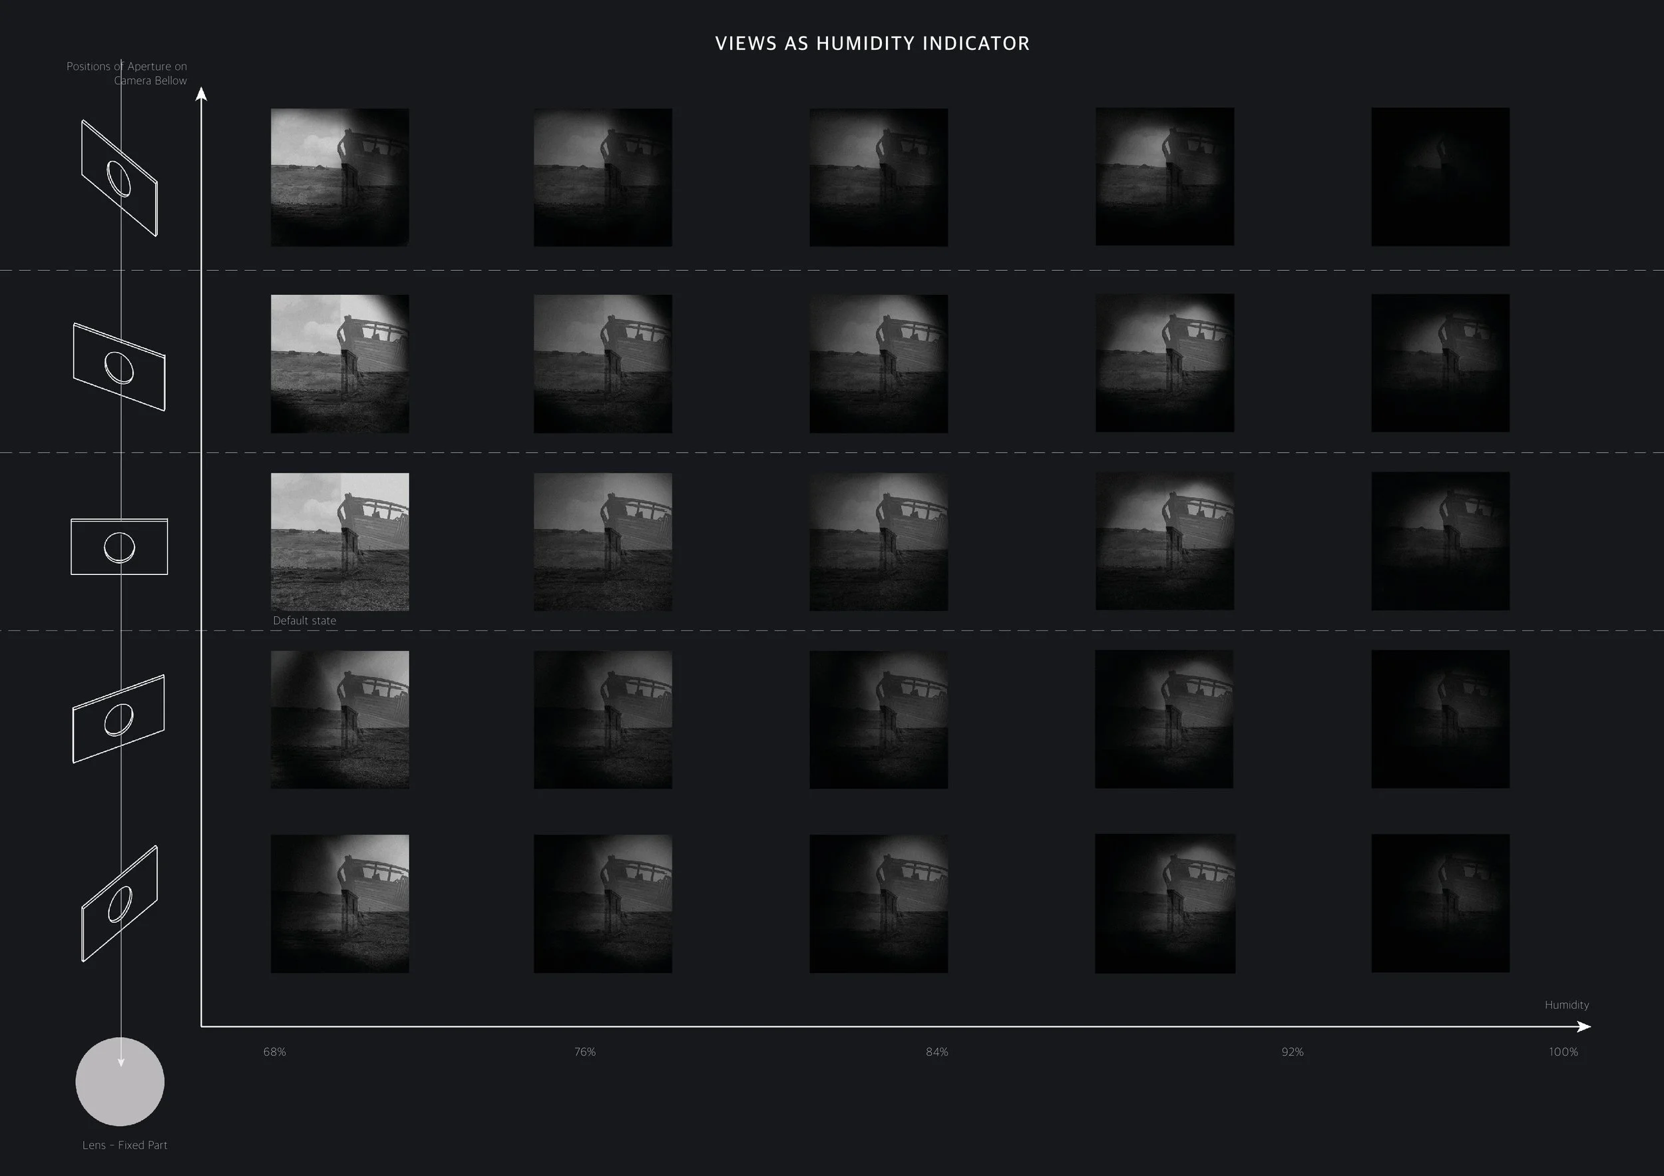Viewport: 1664px width, 1176px height.
Task: Open second-row second column photo
Action: click(603, 364)
